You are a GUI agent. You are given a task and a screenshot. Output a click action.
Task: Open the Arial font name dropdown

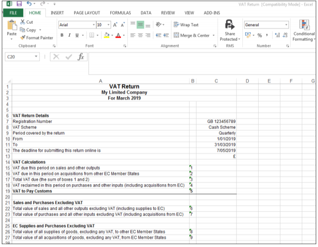click(x=94, y=25)
